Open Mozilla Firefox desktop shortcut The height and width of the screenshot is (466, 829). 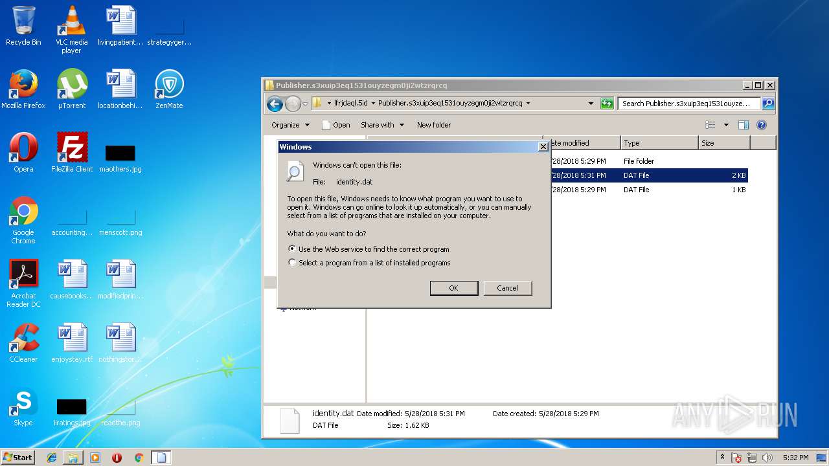[x=23, y=89]
